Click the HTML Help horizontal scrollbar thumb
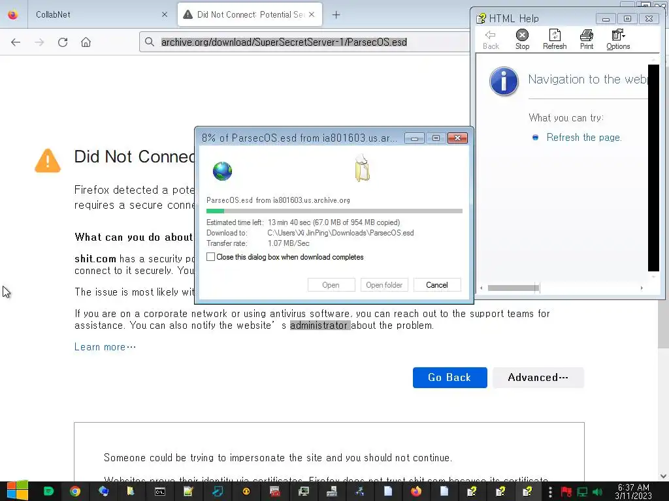Viewport: 669px width, 501px height. click(514, 288)
